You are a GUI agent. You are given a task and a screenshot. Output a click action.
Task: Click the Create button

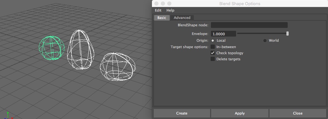click(x=182, y=113)
